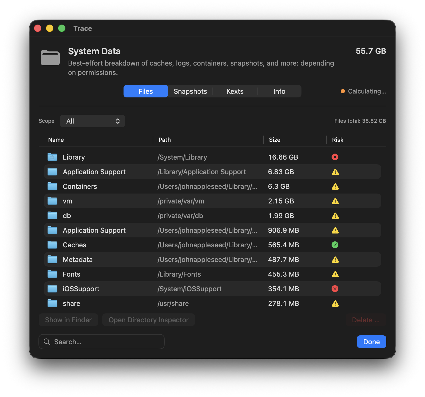Click the green safe icon for Caches
This screenshot has height=397, width=425.
[335, 245]
